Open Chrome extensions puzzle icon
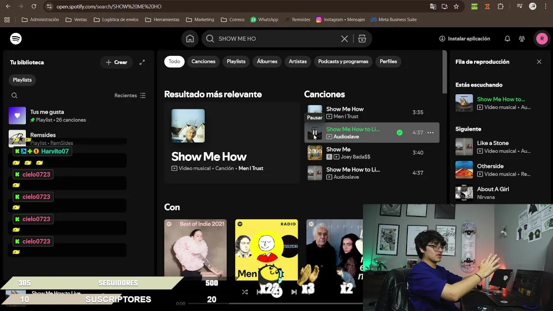Image resolution: width=553 pixels, height=311 pixels. (501, 6)
